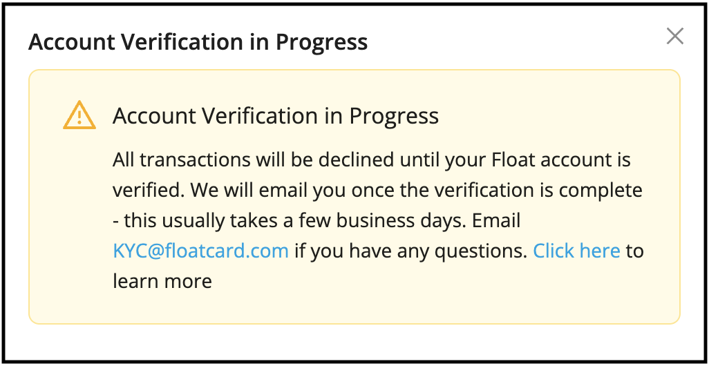The width and height of the screenshot is (709, 366).
Task: Click the word "verified" in the message
Action: [147, 190]
